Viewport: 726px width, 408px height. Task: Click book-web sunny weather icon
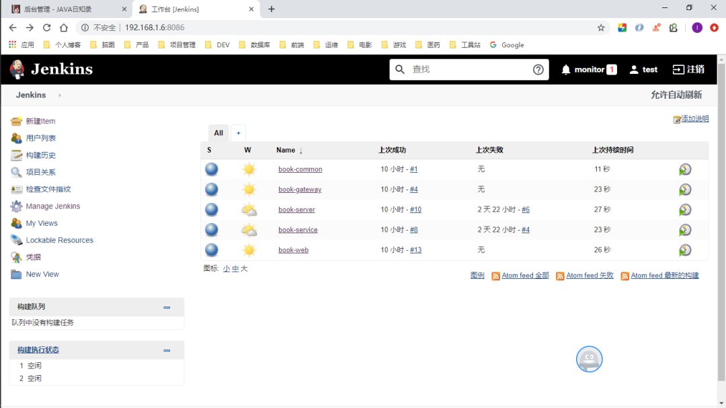[x=249, y=250]
